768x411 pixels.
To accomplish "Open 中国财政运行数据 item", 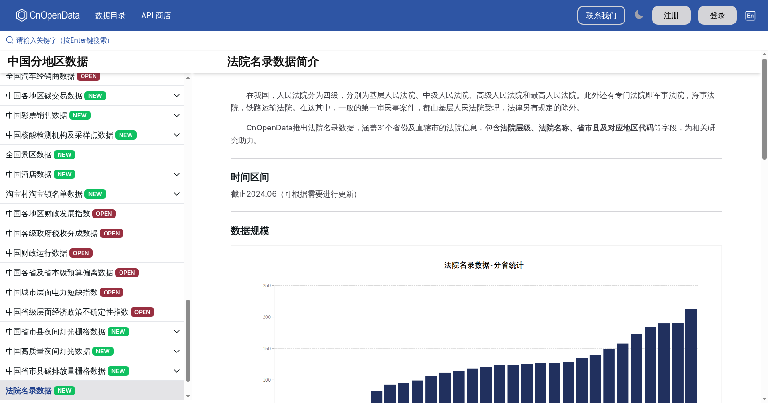I will point(92,253).
